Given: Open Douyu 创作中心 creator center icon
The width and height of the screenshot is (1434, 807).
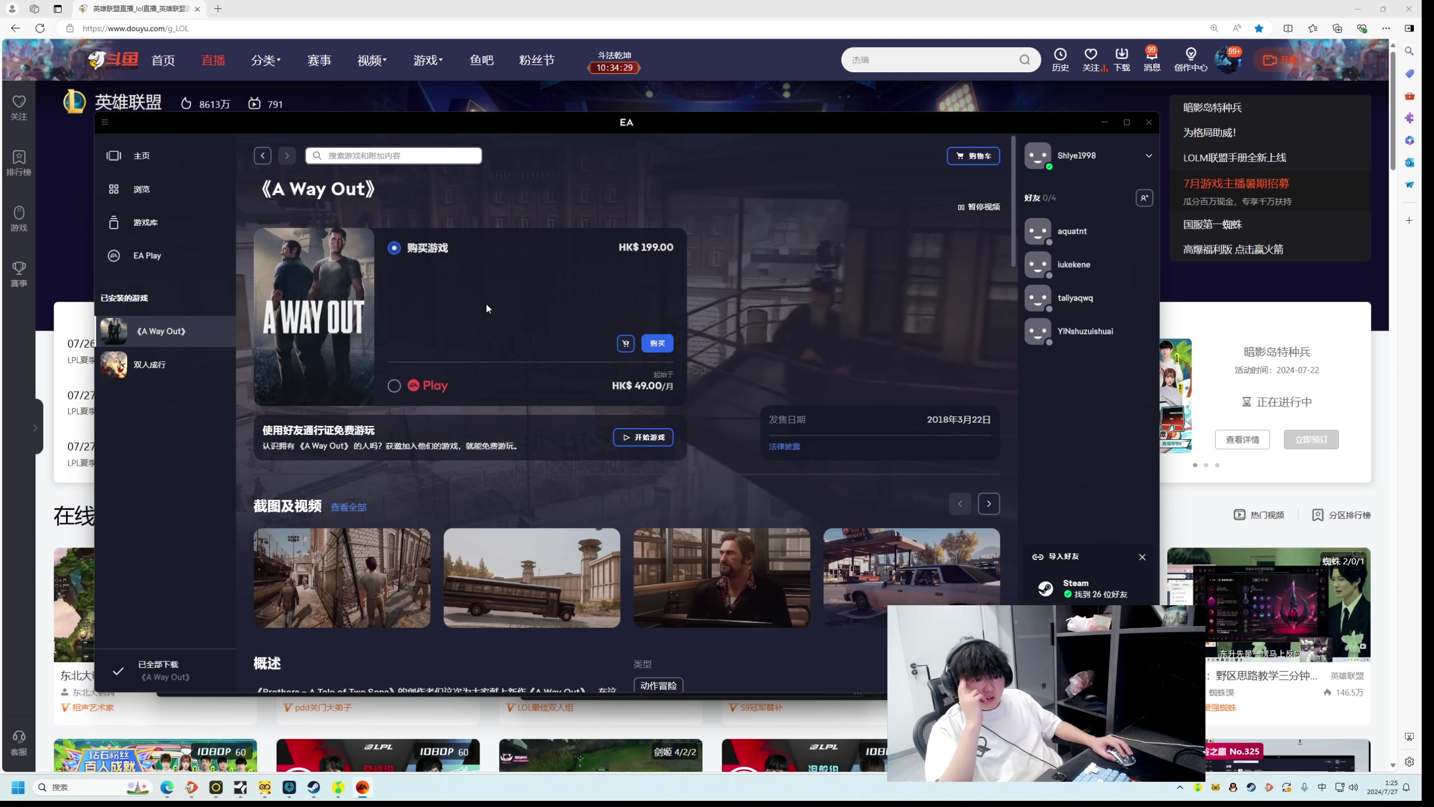Looking at the screenshot, I should 1191,59.
